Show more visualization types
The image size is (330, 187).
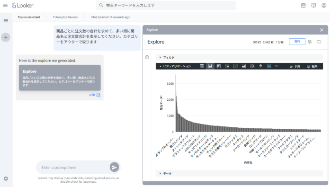tap(277, 66)
